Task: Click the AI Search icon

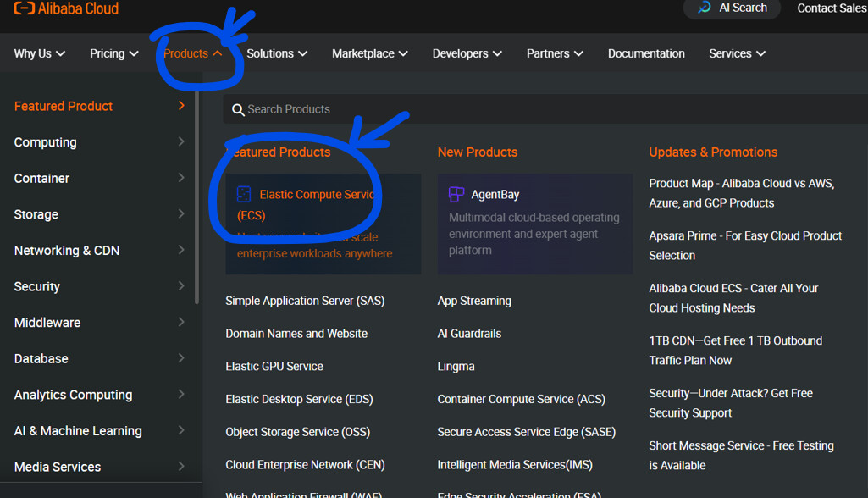Action: (705, 8)
